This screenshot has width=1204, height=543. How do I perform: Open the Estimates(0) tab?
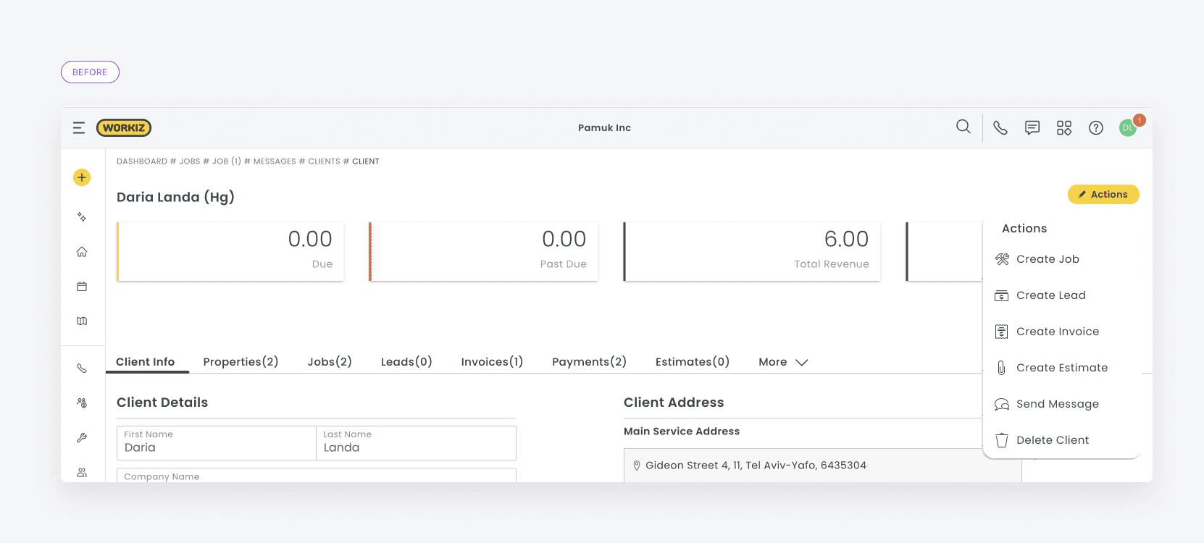(693, 362)
